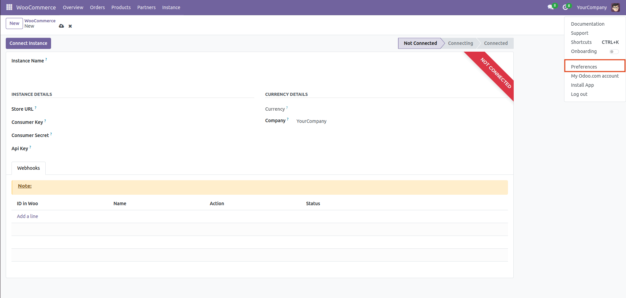Show Company help tooltip
Screen dimensions: 626x298
288,119
